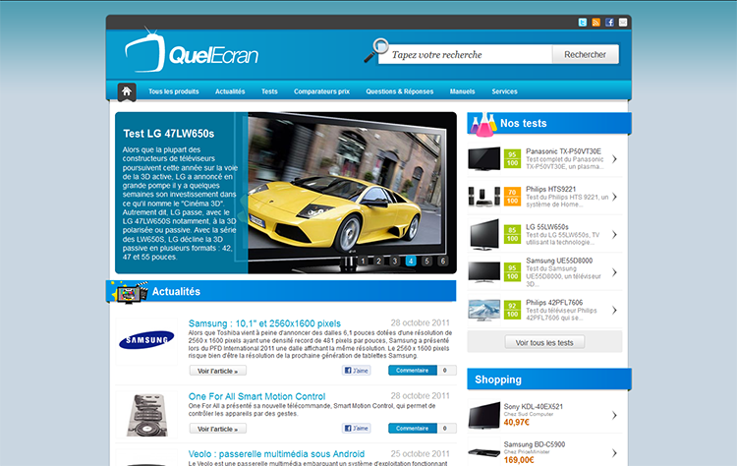The width and height of the screenshot is (737, 466).
Task: Open the Tests menu item
Action: [x=269, y=91]
